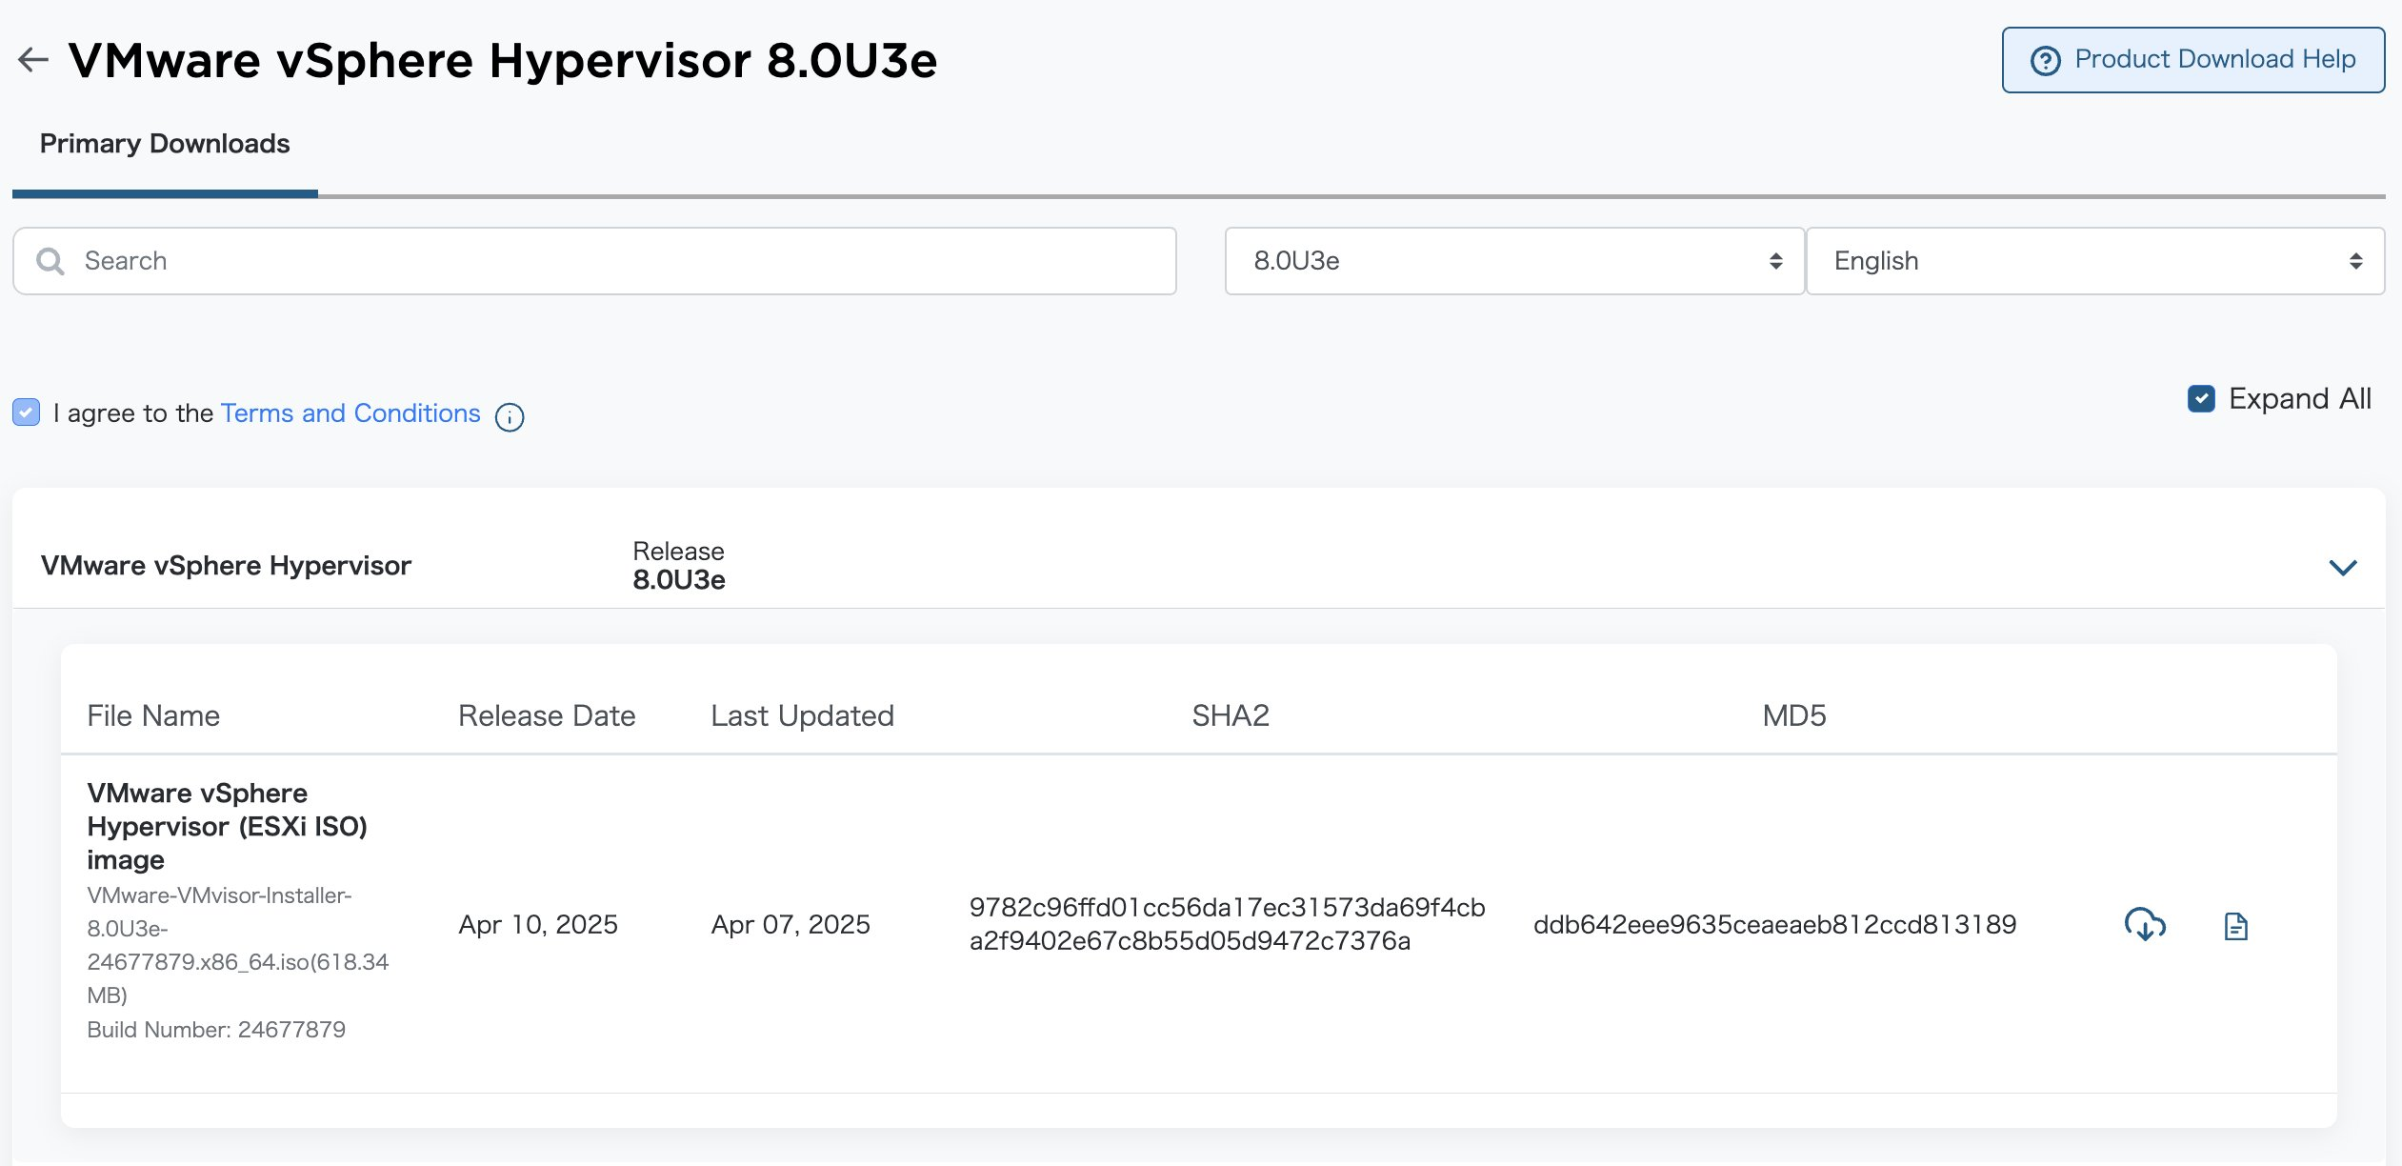Open the document details icon for ESXi ISO
Screen dimensions: 2402x1166
click(2236, 926)
